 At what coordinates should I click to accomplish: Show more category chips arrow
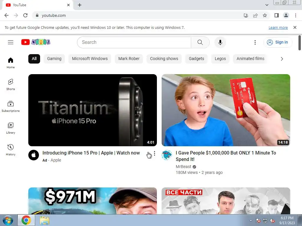coord(282,59)
